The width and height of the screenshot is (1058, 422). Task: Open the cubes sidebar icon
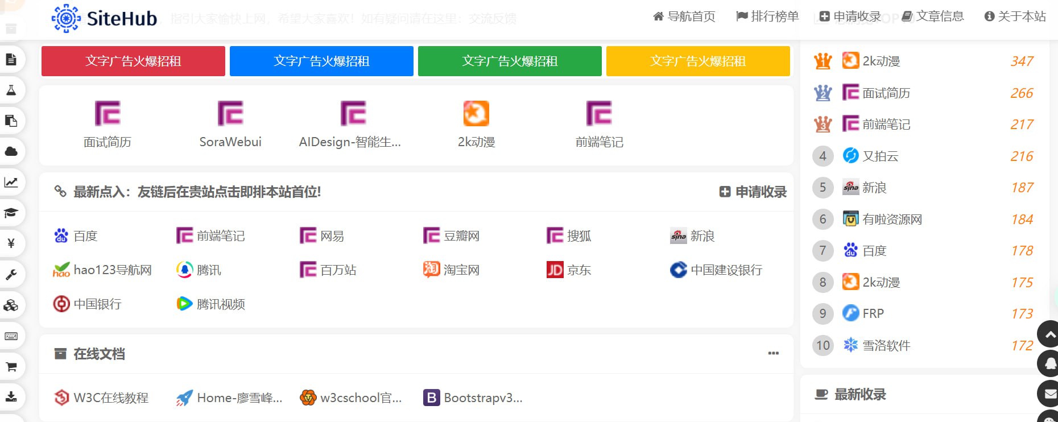(x=11, y=305)
